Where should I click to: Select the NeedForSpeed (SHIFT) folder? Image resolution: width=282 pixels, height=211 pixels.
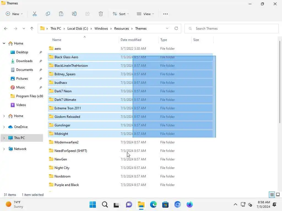pyautogui.click(x=71, y=151)
